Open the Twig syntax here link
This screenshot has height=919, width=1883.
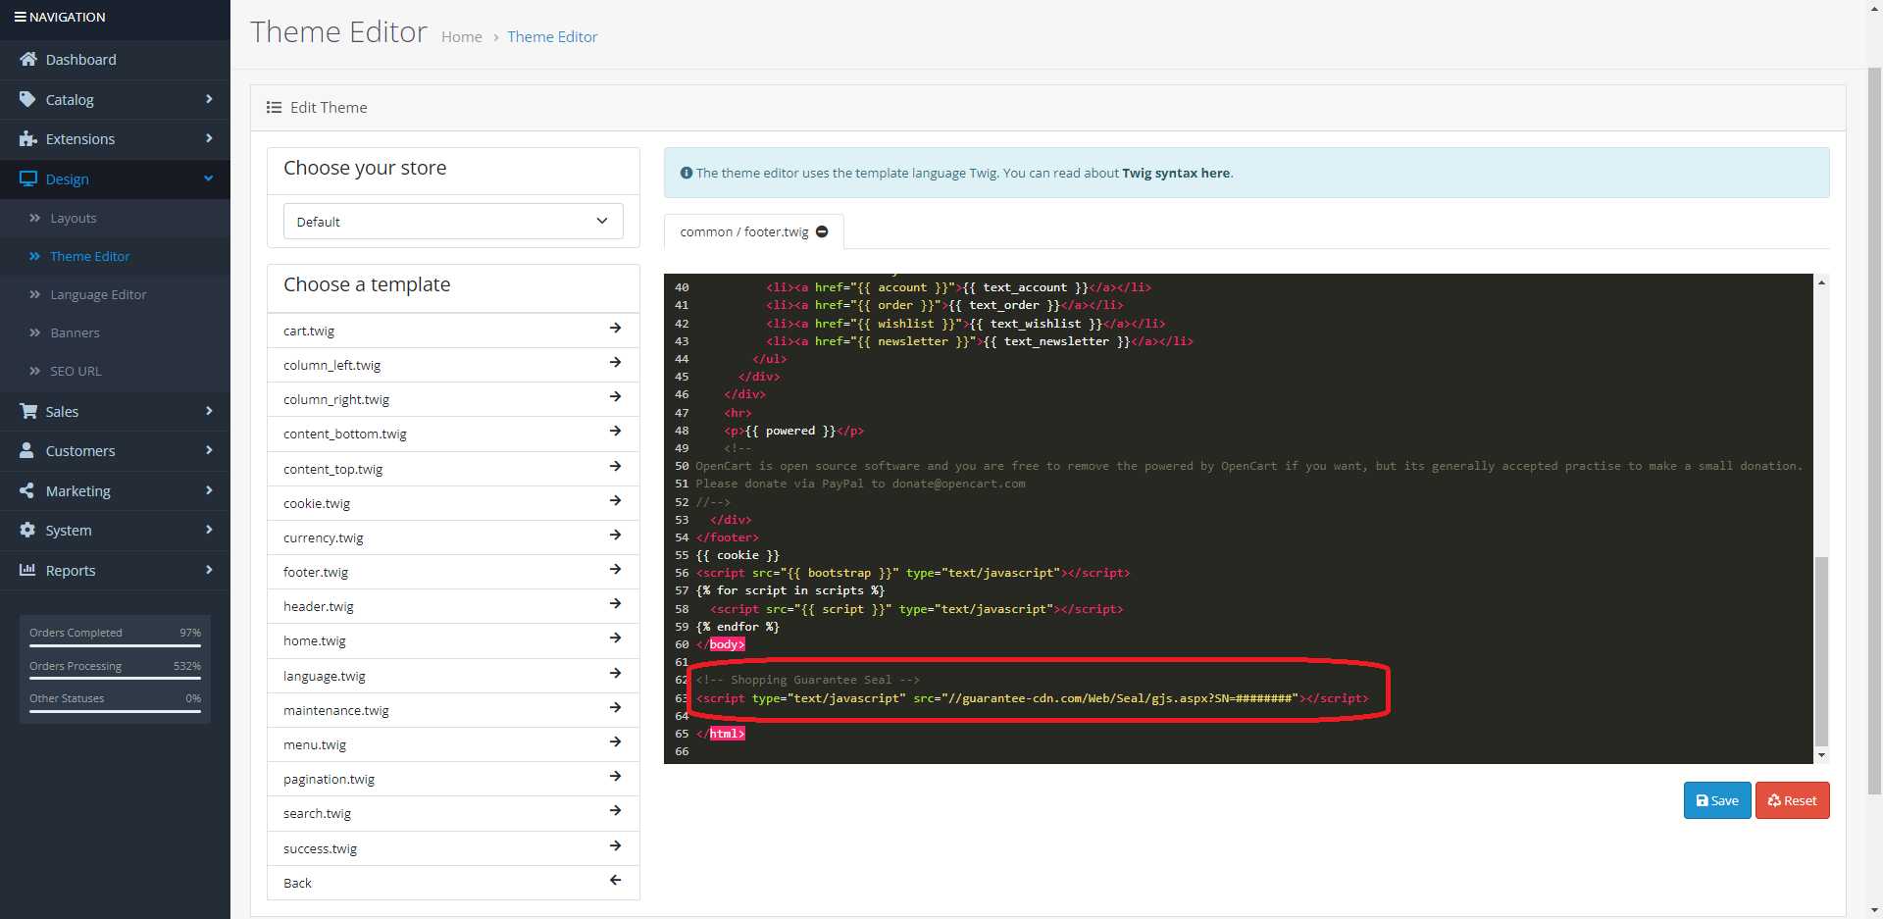click(1176, 174)
